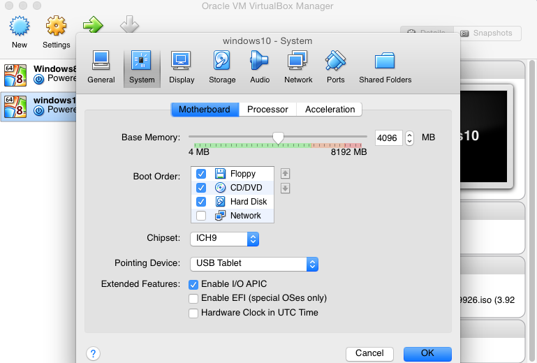Open the General settings section

(101, 67)
